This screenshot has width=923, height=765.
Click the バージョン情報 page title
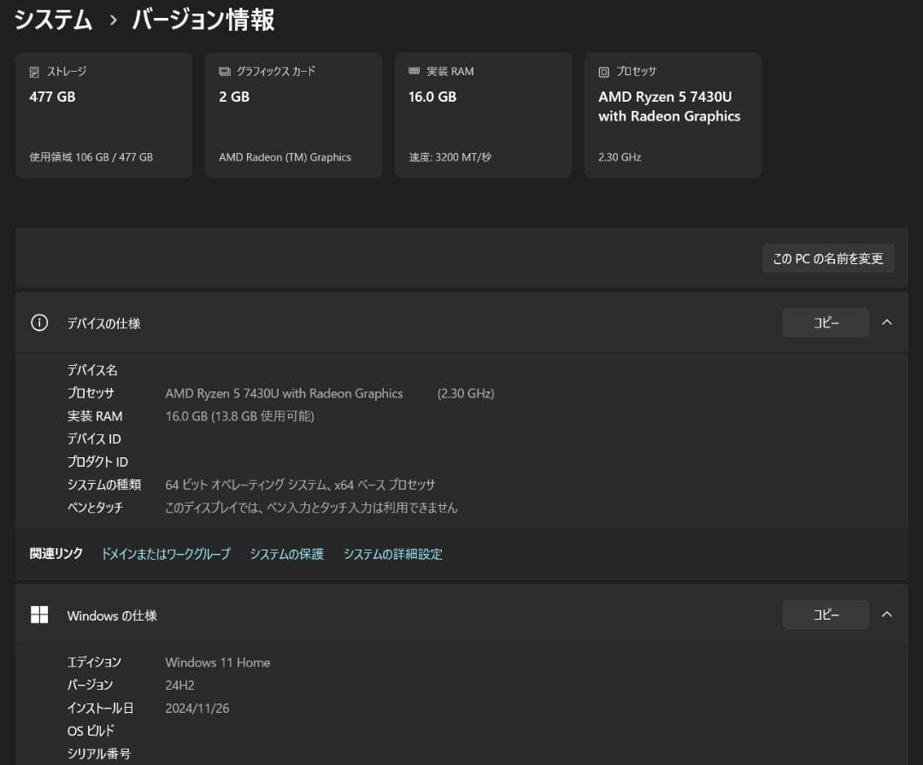pos(203,21)
